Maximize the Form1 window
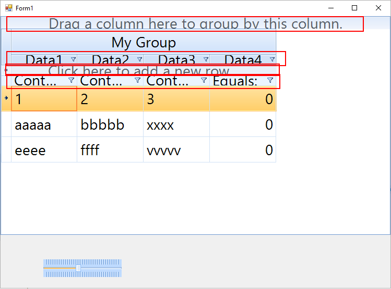Image resolution: width=391 pixels, height=289 pixels. coord(354,8)
